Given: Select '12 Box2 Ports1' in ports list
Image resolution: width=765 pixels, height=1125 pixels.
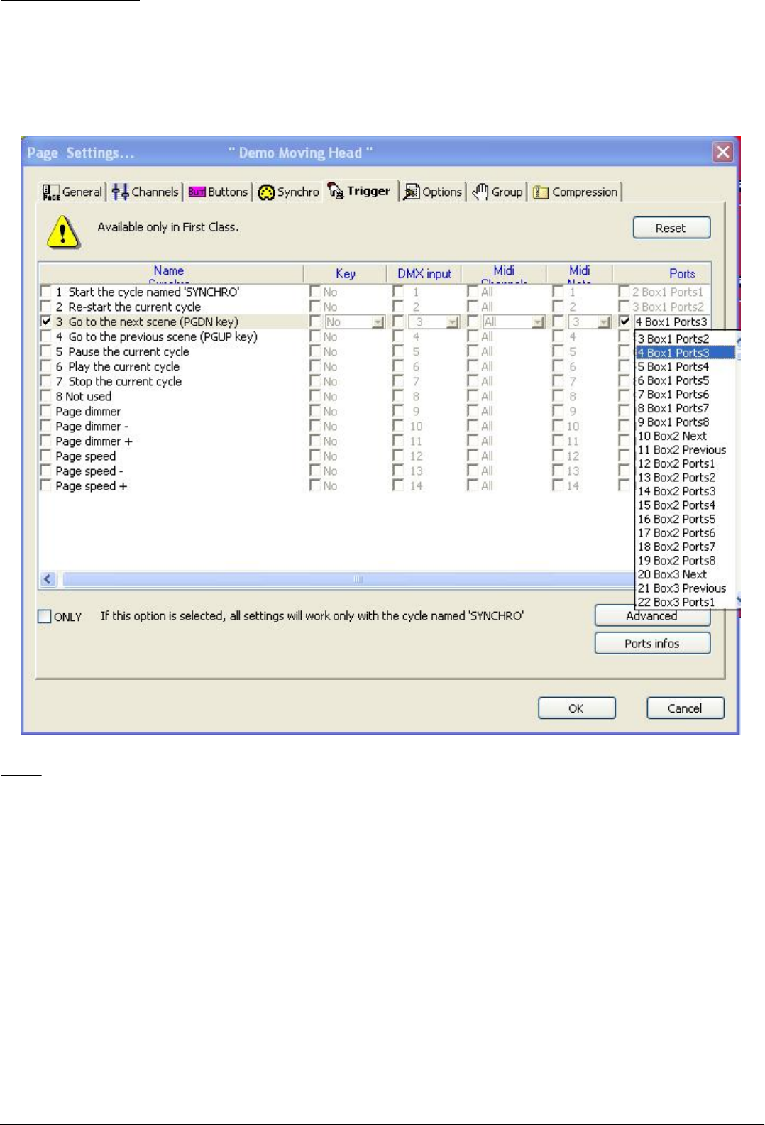Looking at the screenshot, I should pos(686,463).
